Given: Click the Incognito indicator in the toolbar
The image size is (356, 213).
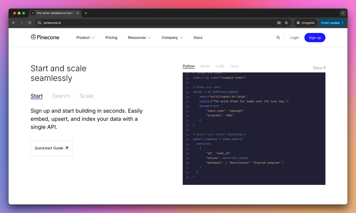Looking at the screenshot, I should pyautogui.click(x=305, y=23).
